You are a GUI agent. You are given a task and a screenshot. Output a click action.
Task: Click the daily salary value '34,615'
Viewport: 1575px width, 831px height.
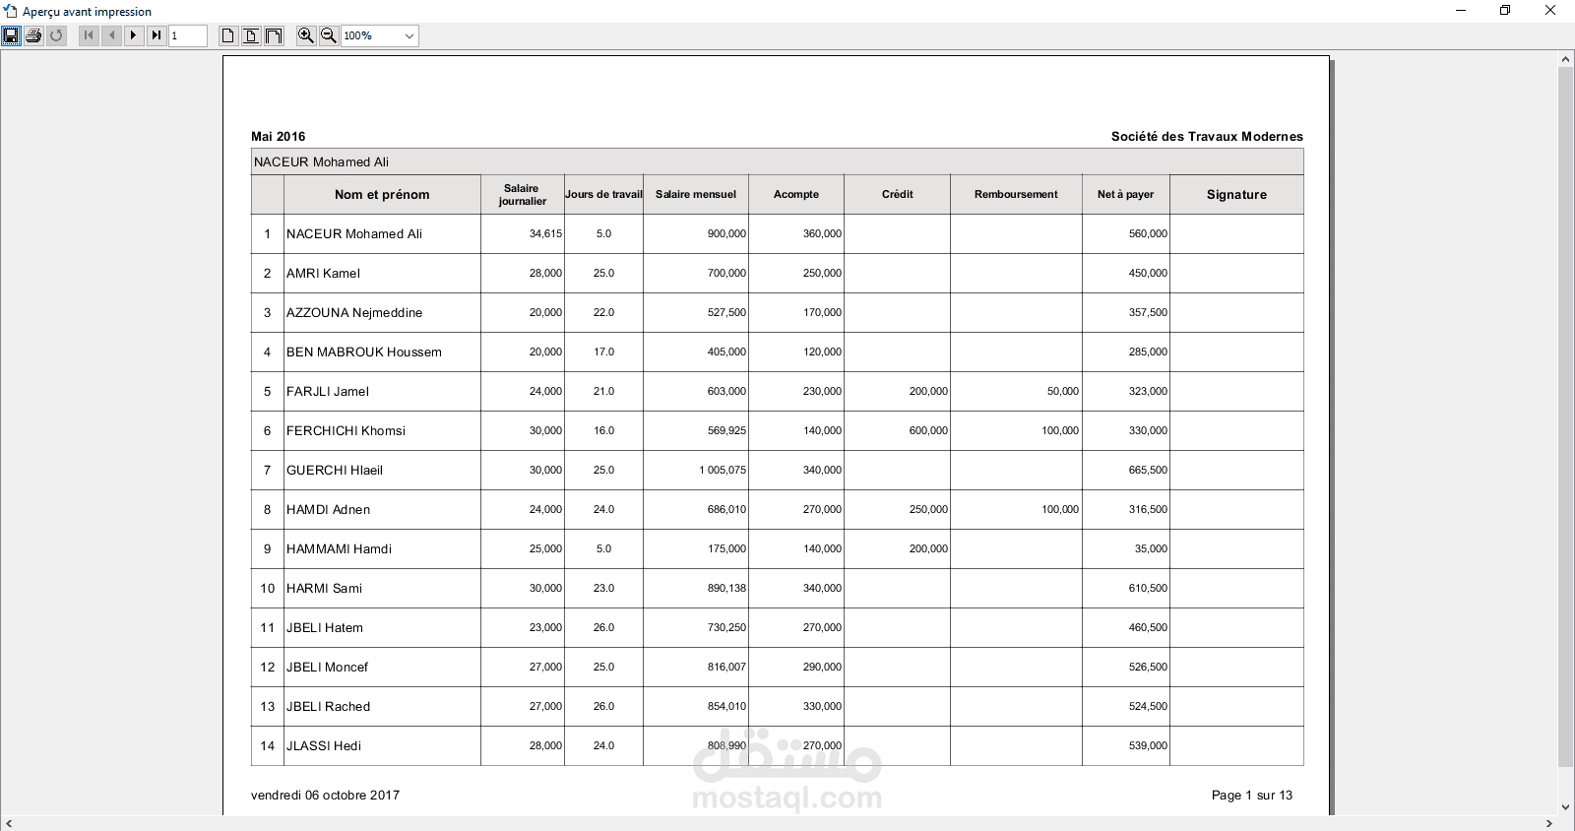coord(545,233)
